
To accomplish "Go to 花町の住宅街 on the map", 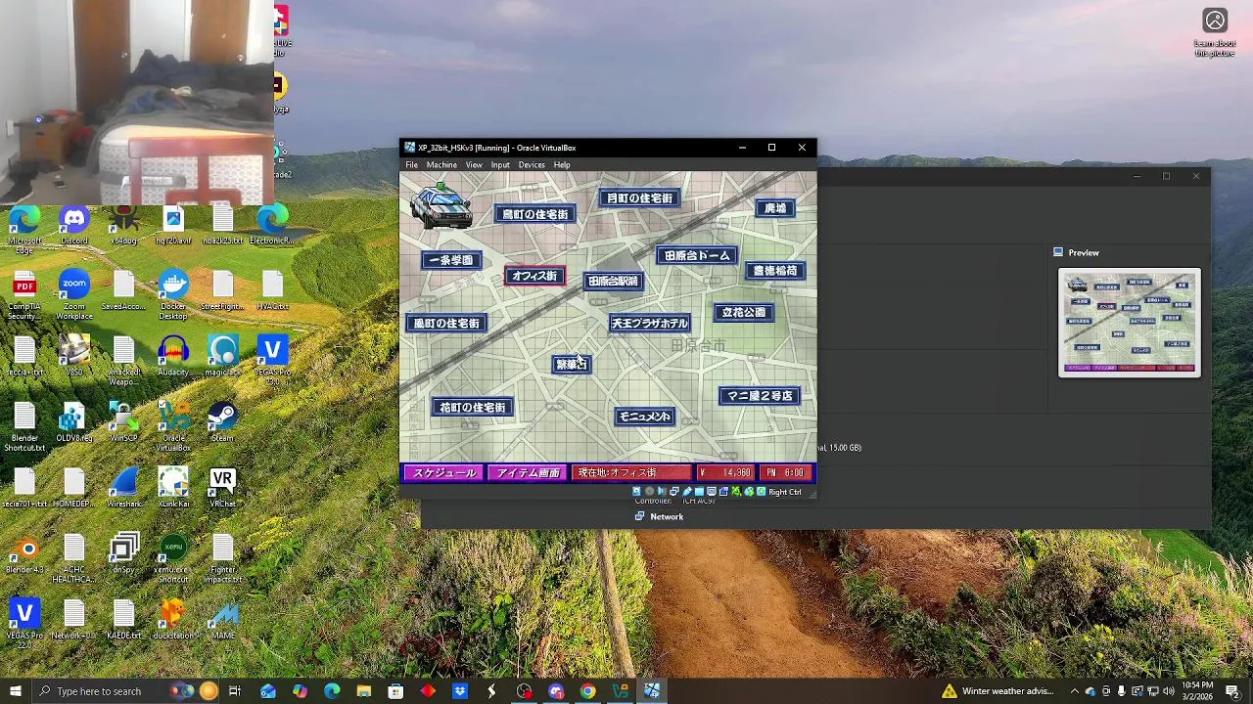I will [473, 408].
